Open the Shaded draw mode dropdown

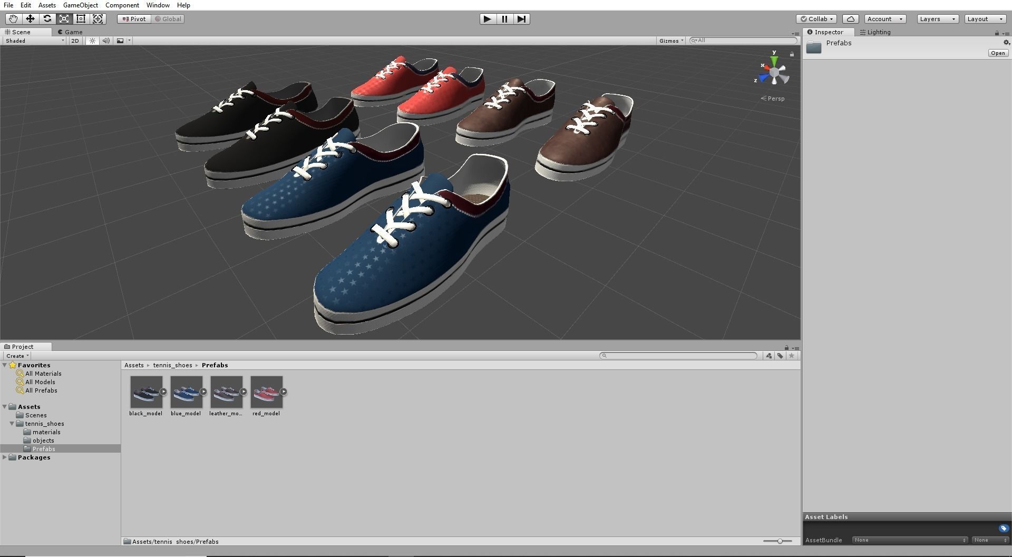[x=34, y=41]
